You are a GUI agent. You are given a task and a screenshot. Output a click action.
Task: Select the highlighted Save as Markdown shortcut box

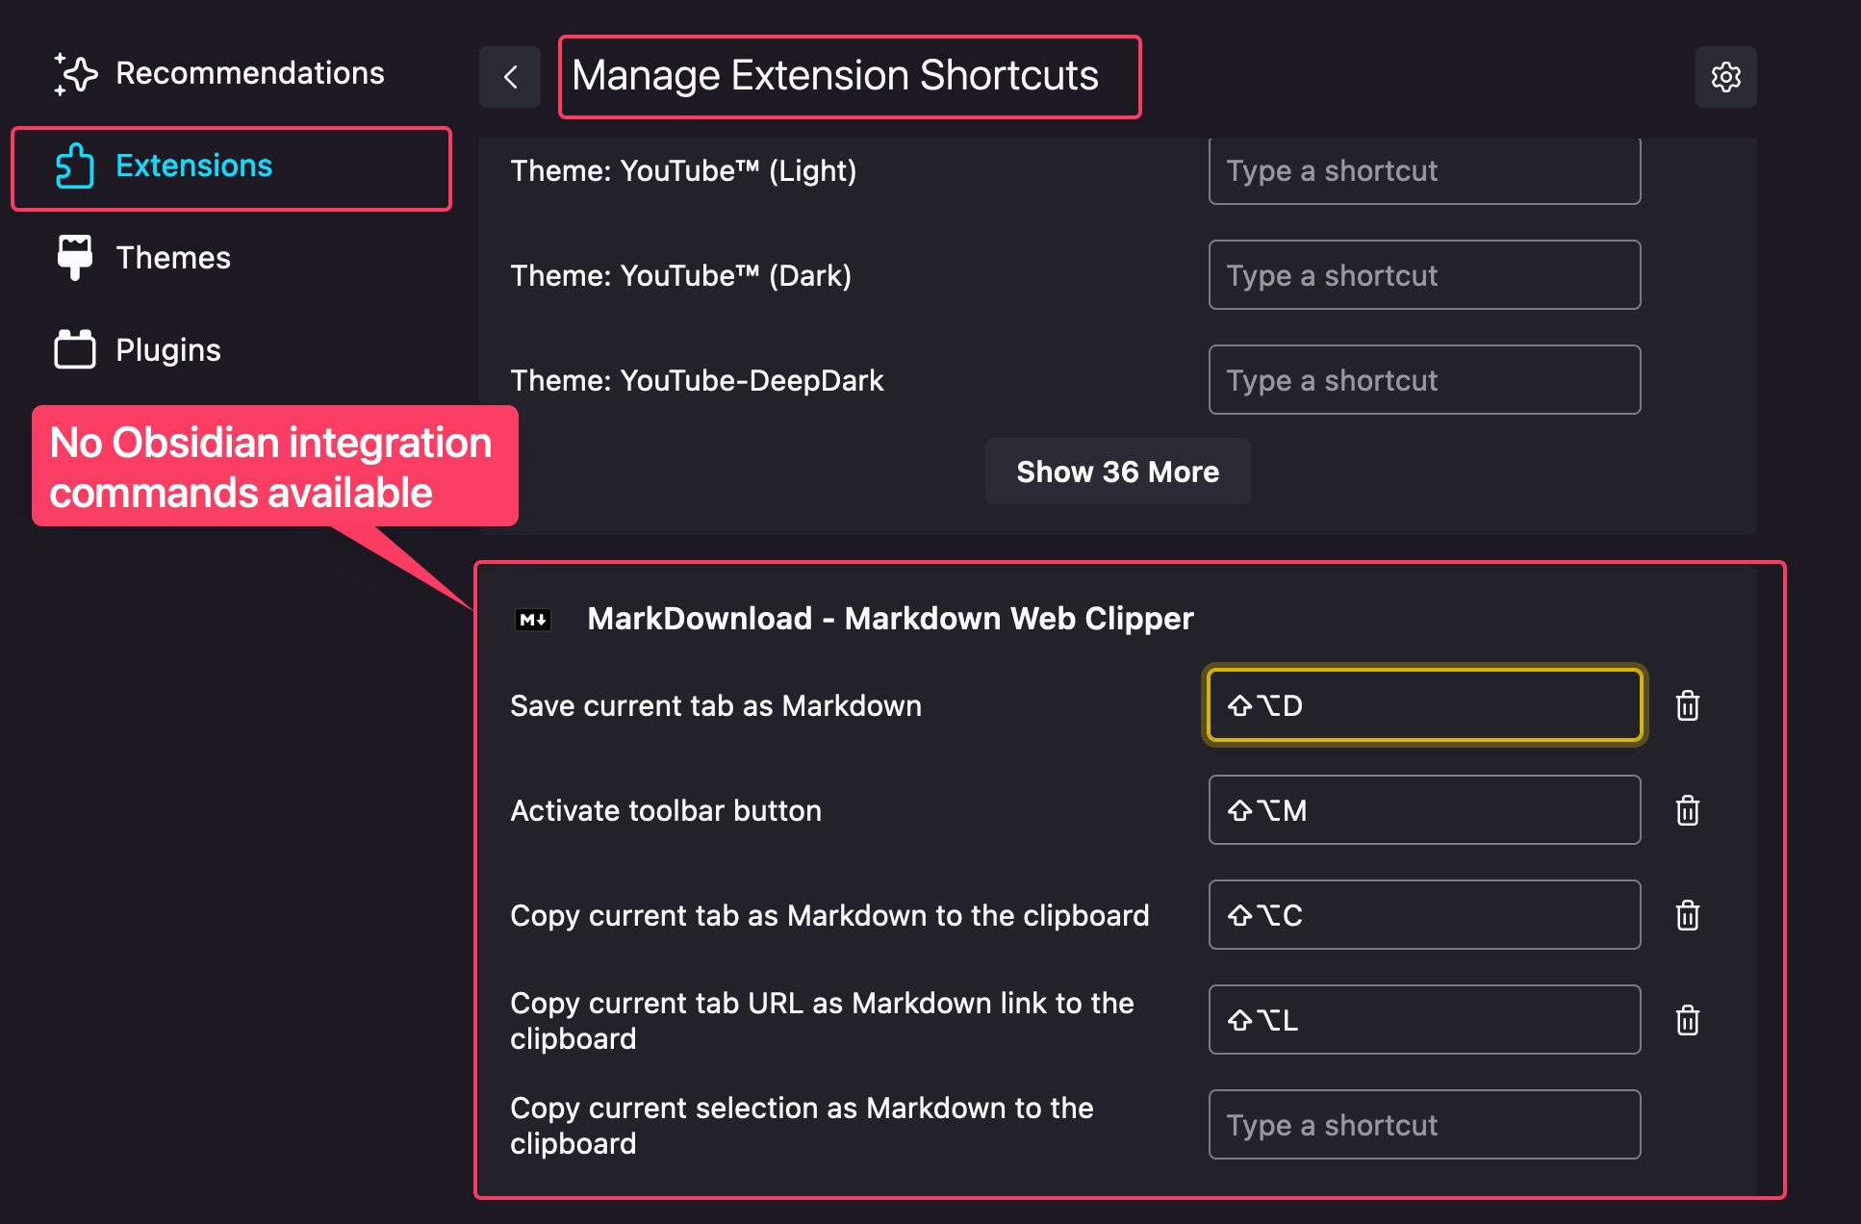tap(1423, 705)
